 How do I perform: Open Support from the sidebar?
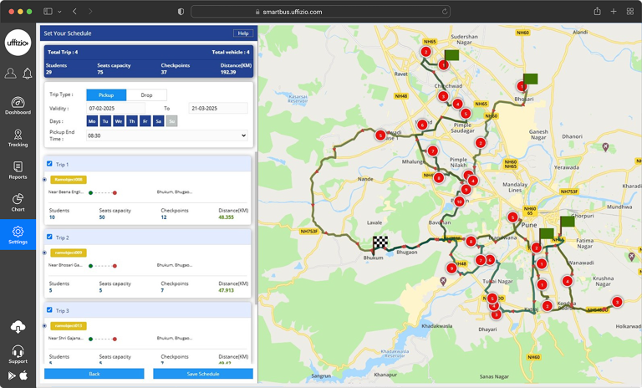(18, 353)
